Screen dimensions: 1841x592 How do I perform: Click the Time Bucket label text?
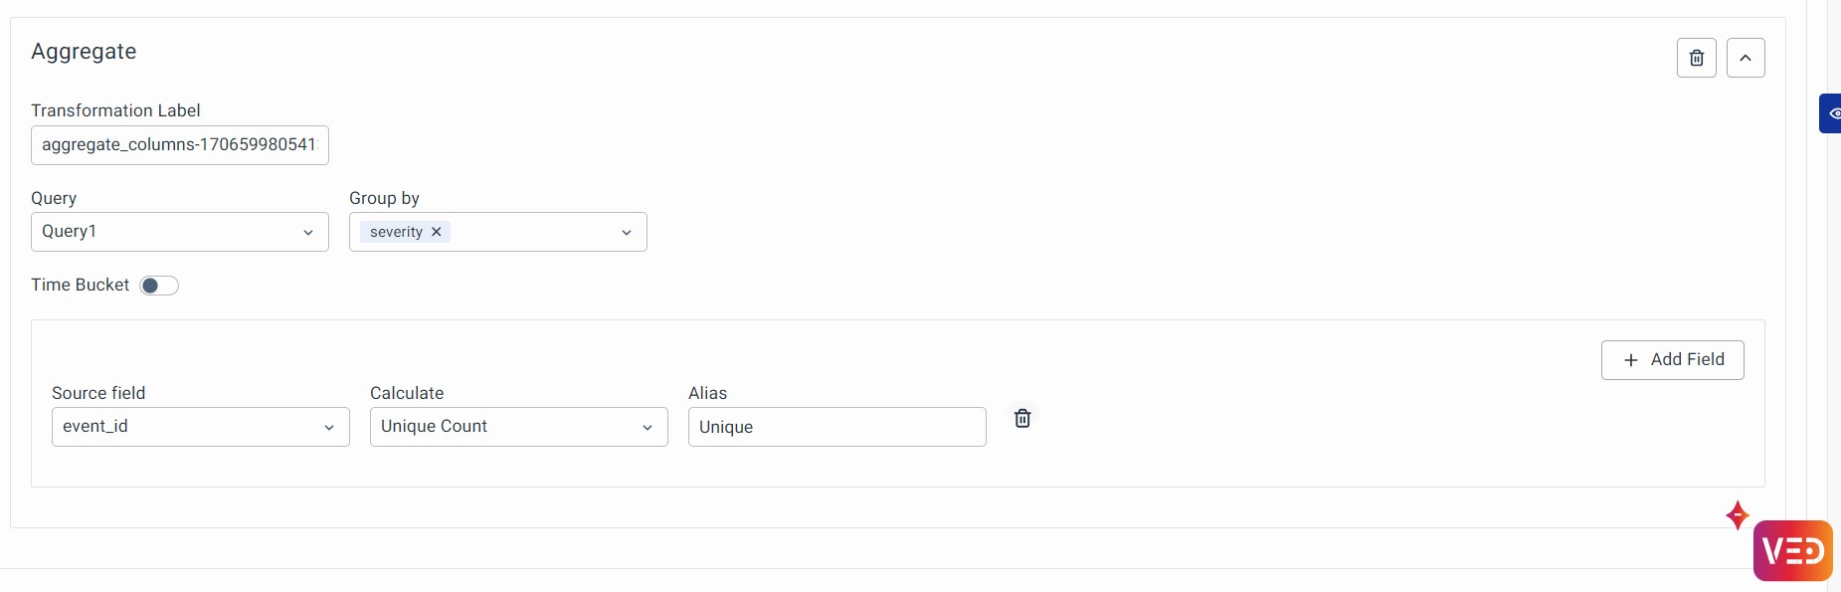tap(80, 286)
